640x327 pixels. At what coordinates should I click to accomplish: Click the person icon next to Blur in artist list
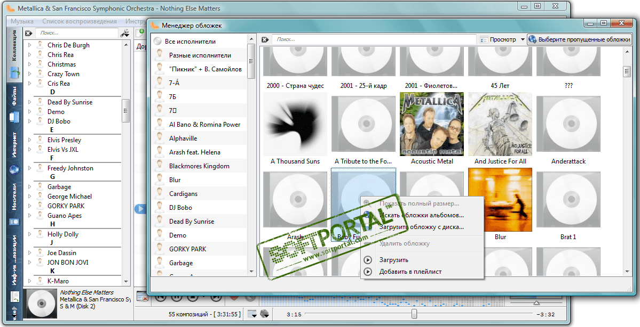pyautogui.click(x=161, y=179)
